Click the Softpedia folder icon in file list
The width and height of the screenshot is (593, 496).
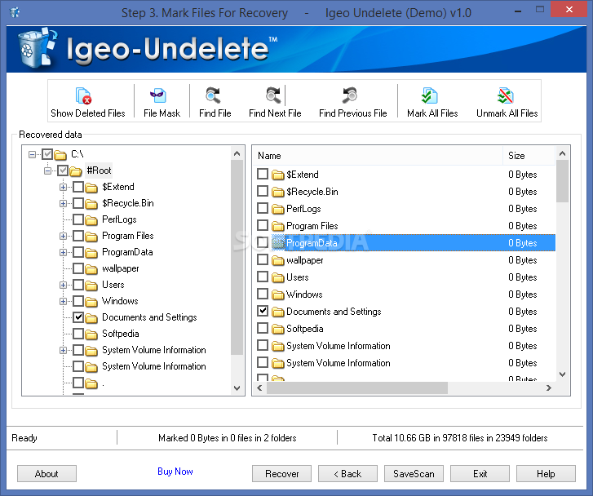click(278, 329)
